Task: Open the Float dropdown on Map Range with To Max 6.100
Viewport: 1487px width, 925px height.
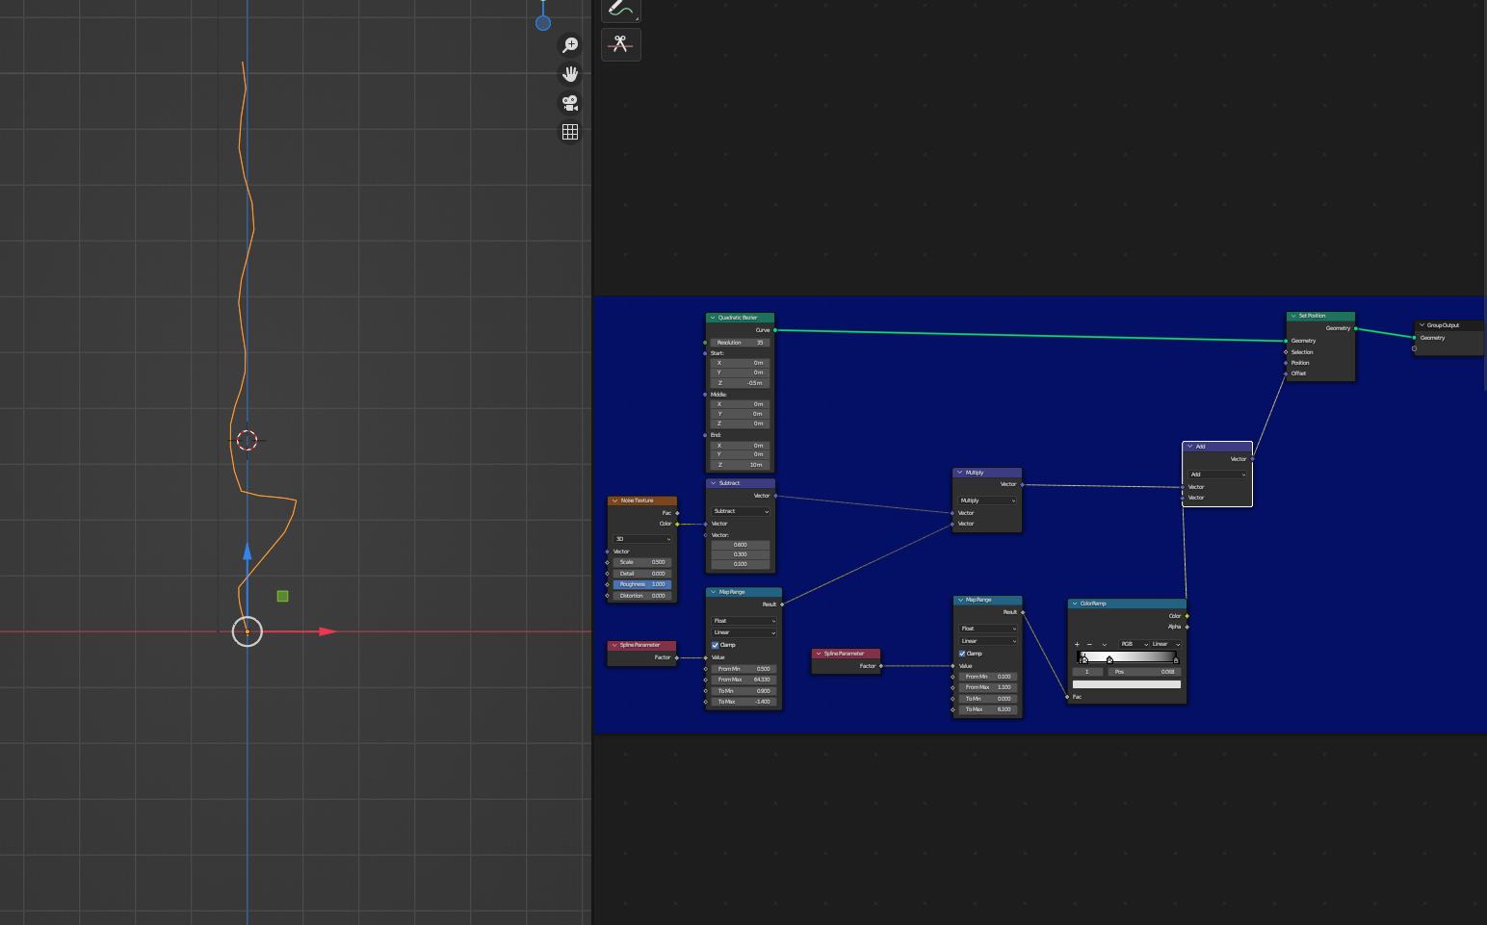Action: coord(988,629)
